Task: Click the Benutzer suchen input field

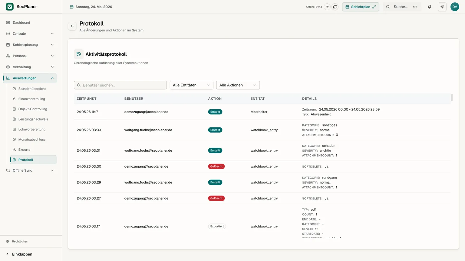Action: click(x=120, y=85)
